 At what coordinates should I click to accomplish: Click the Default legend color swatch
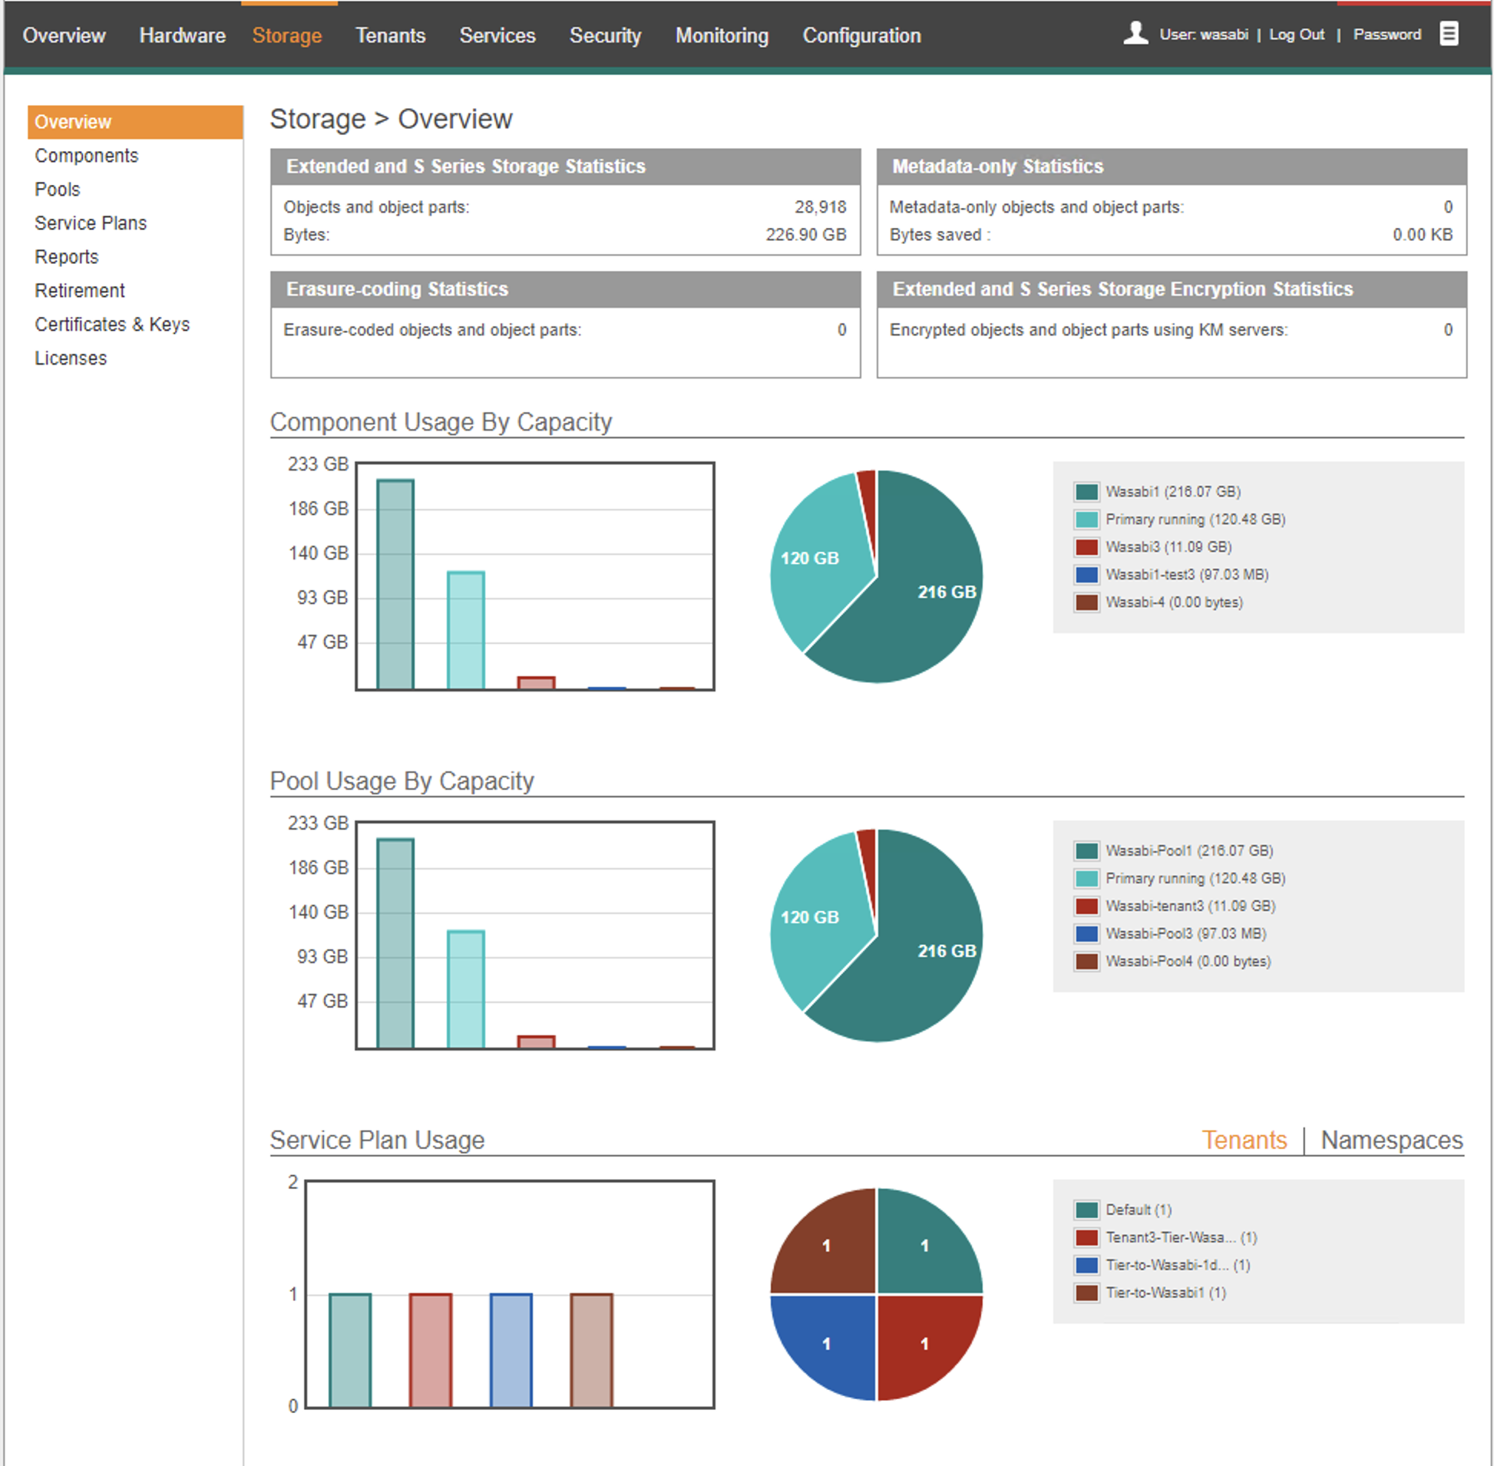coord(1086,1210)
